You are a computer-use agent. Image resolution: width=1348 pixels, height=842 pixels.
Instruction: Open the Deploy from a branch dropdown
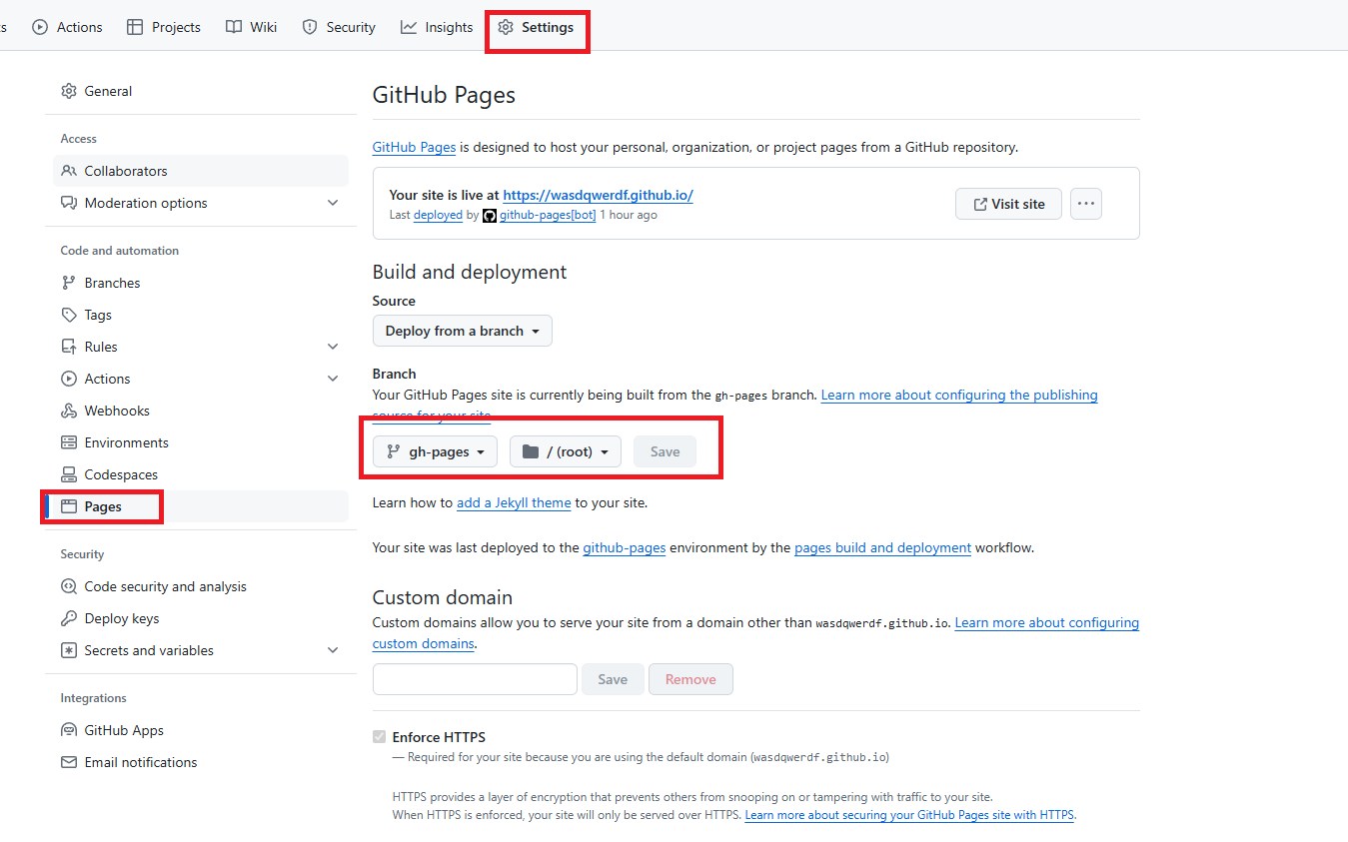[x=462, y=331]
